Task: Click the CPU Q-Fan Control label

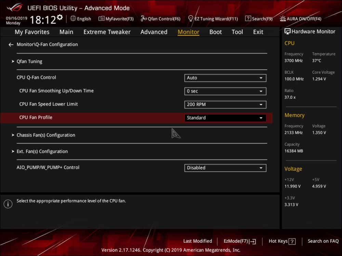Action: point(36,77)
